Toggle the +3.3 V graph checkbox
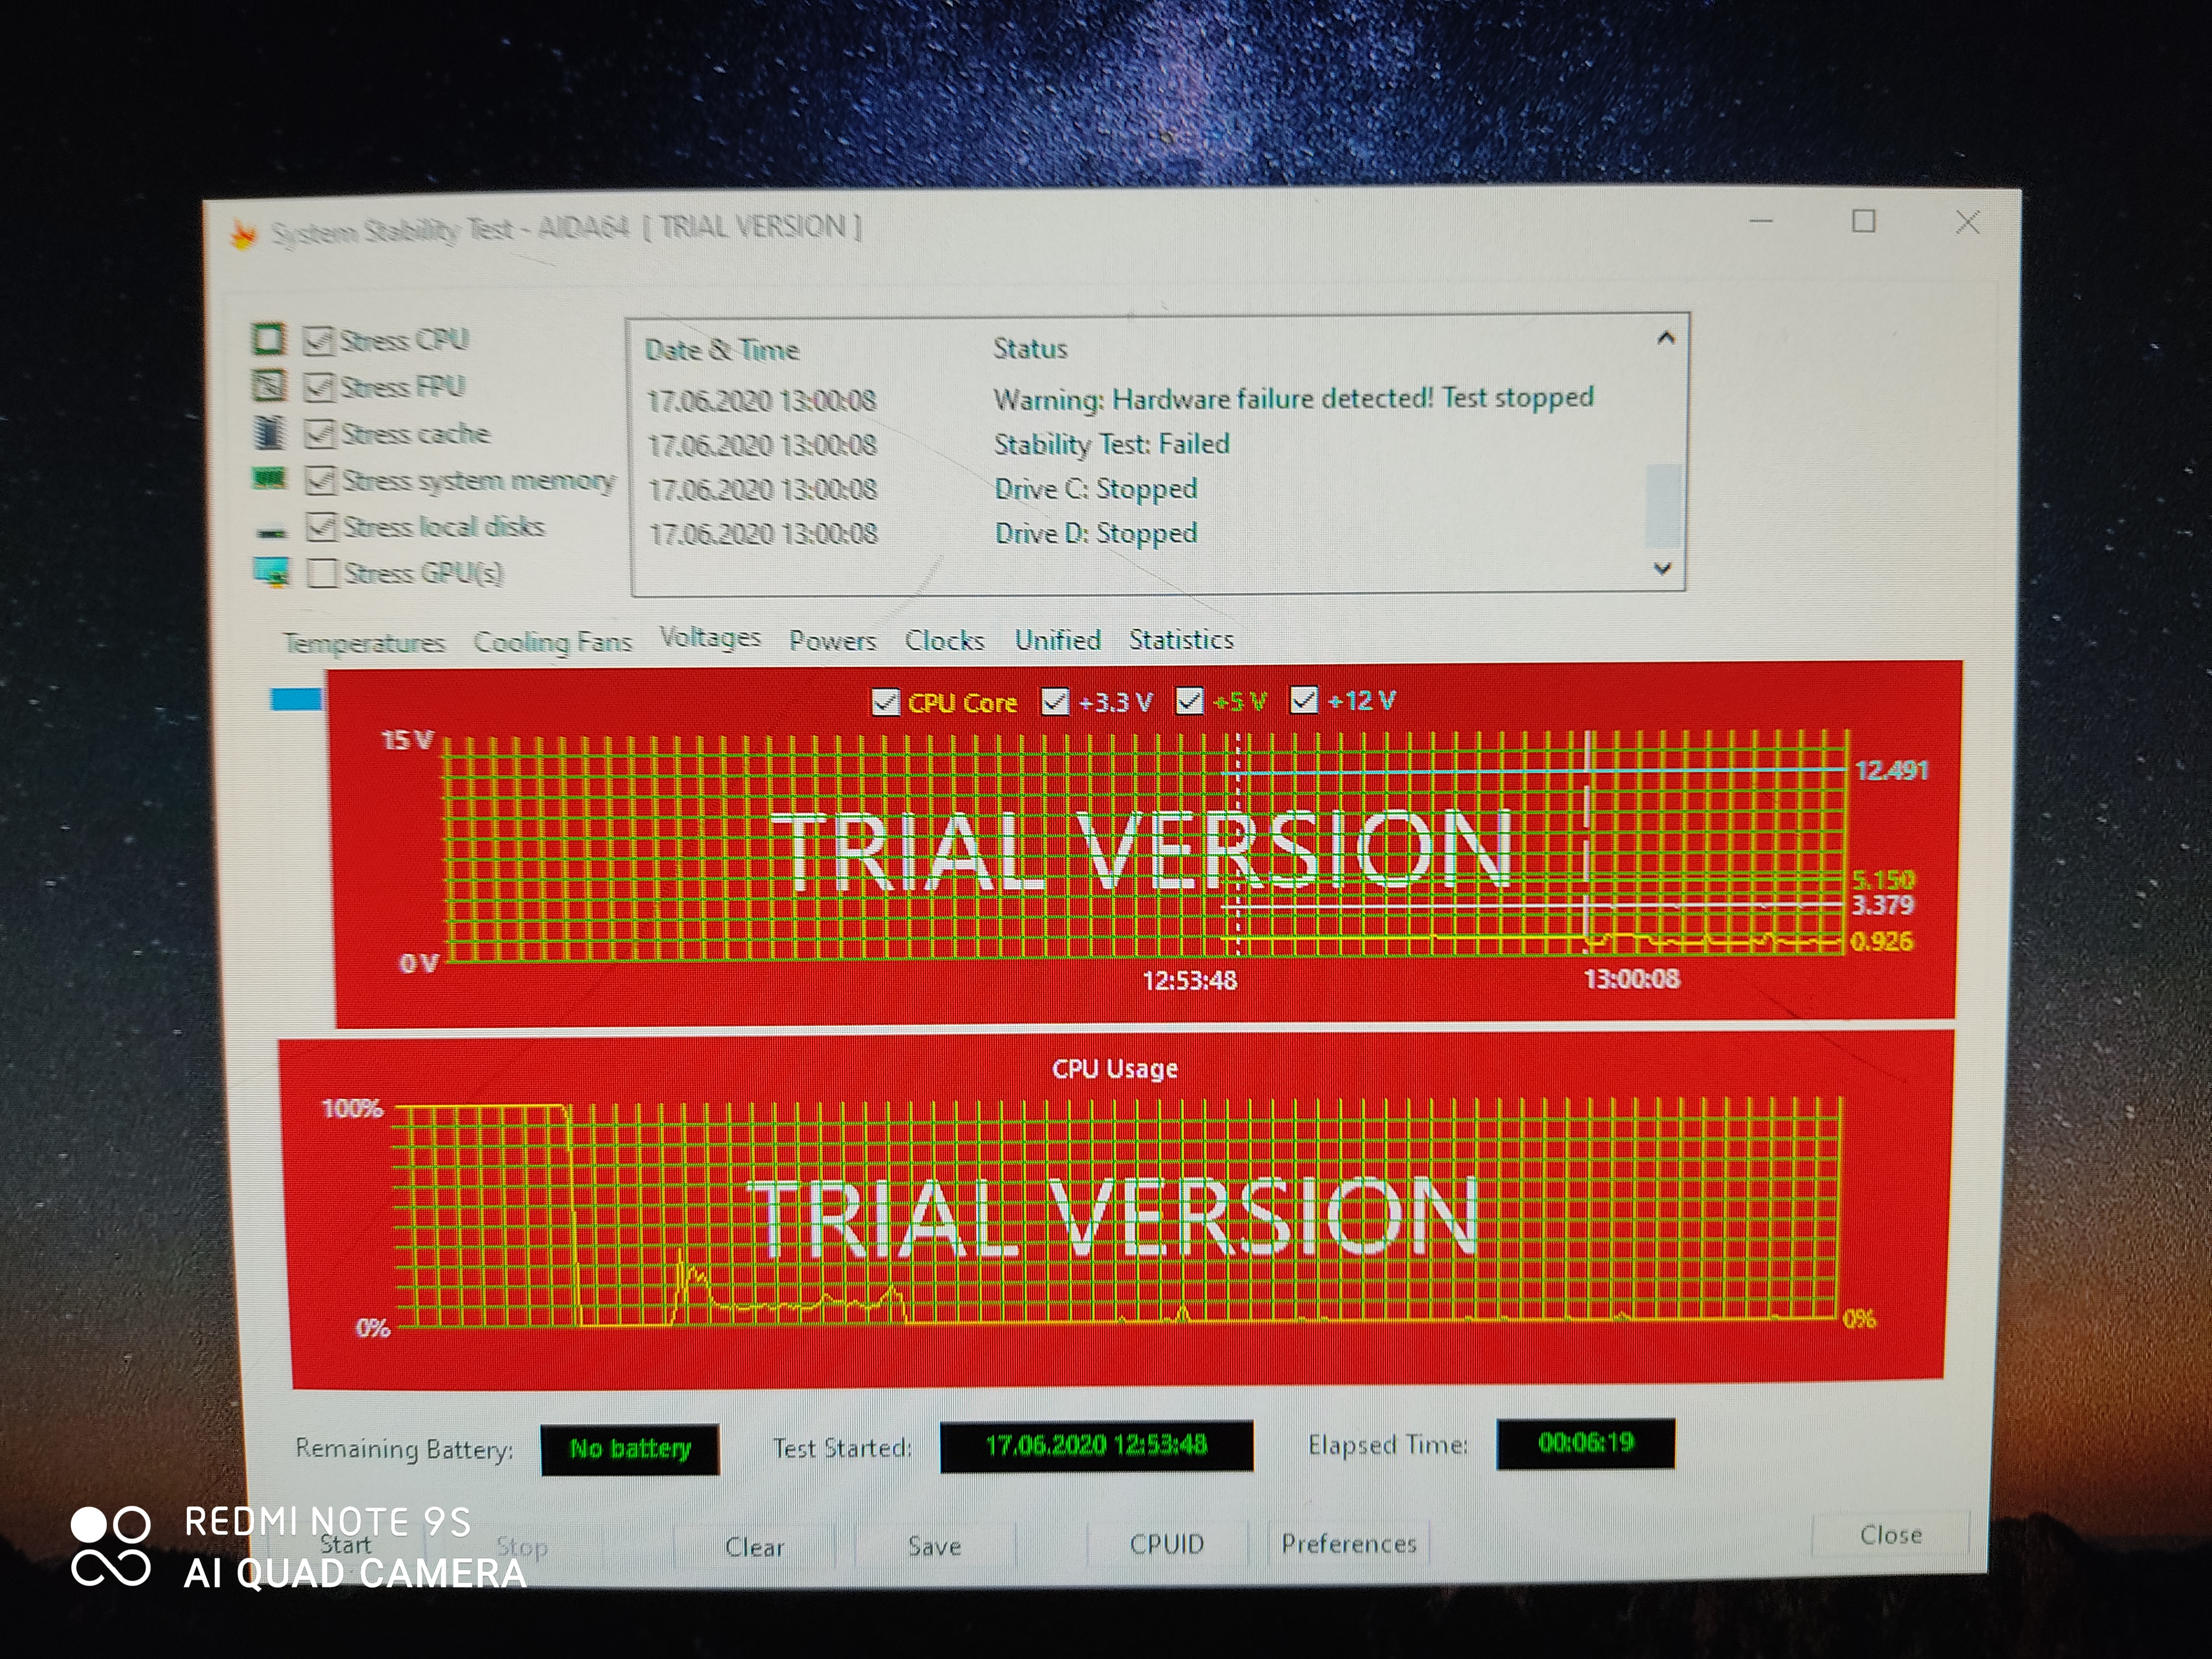This screenshot has height=1659, width=2212. coord(1056,701)
